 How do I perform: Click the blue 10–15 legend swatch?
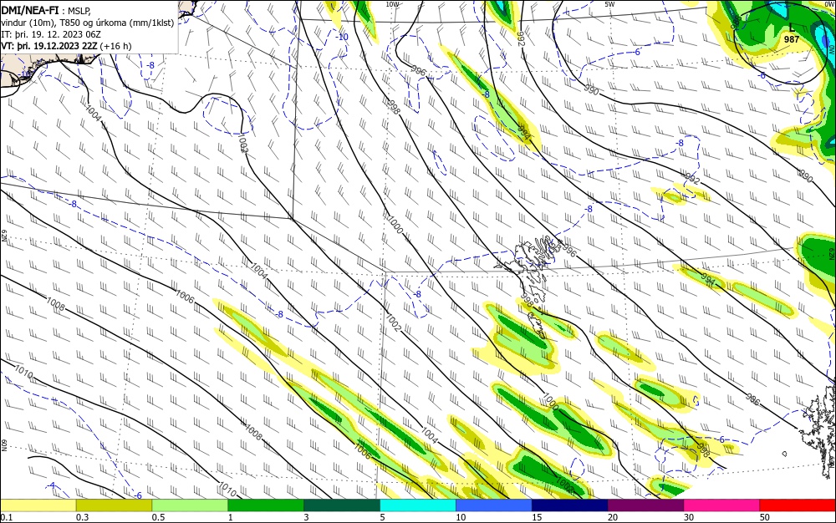tap(494, 505)
